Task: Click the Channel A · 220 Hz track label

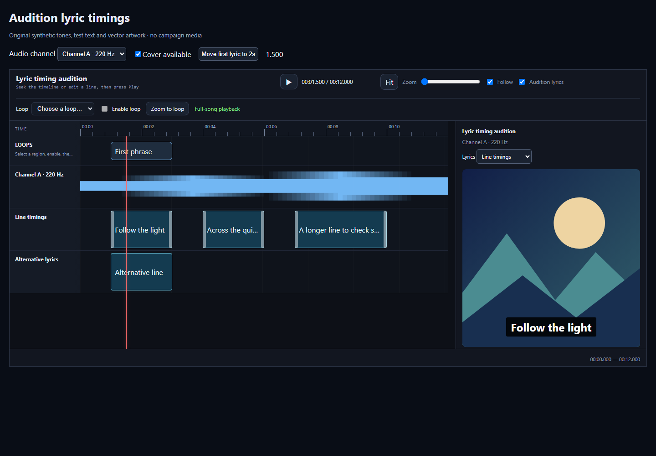Action: pyautogui.click(x=39, y=175)
